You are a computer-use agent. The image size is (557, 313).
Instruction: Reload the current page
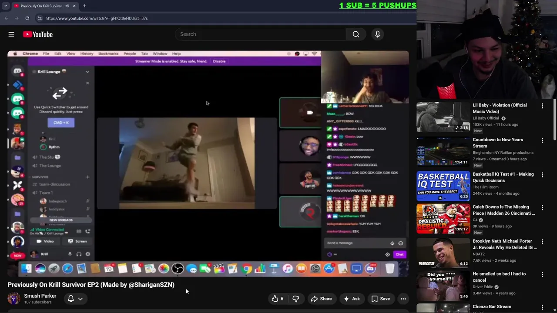[27, 18]
